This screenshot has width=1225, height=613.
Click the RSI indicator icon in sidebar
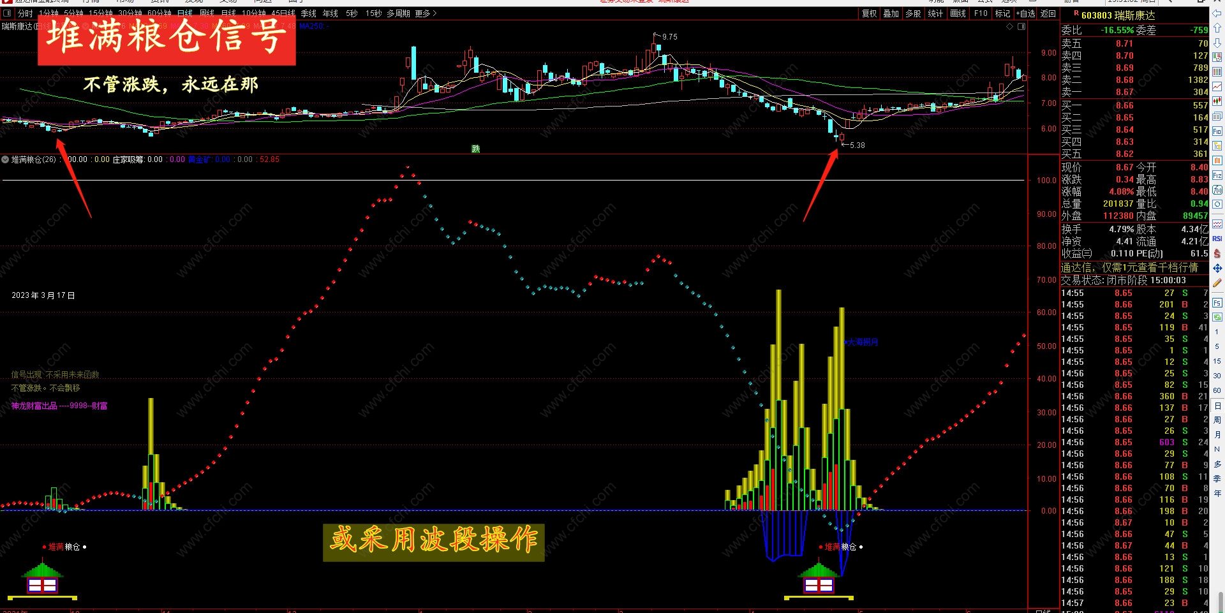pyautogui.click(x=1217, y=240)
